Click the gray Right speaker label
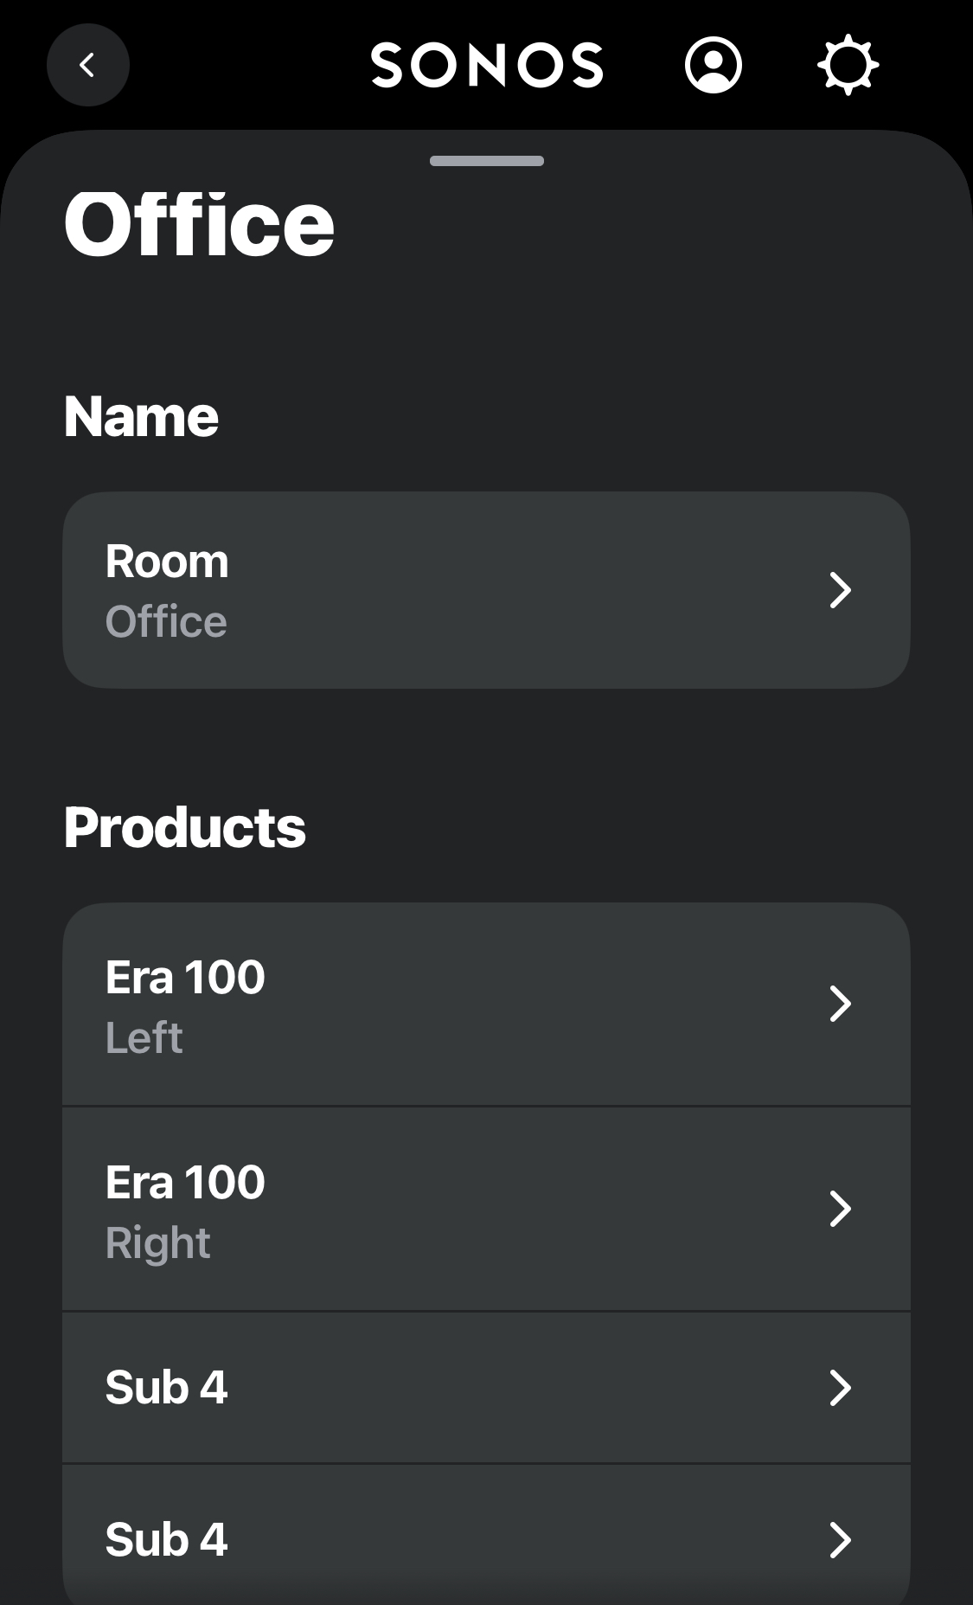Image resolution: width=973 pixels, height=1605 pixels. (x=157, y=1243)
